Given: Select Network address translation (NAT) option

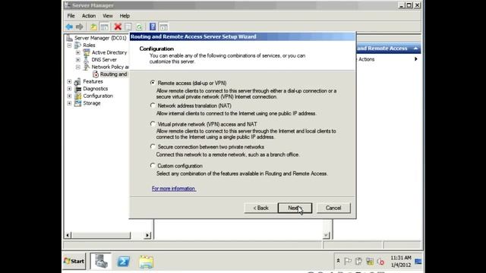Looking at the screenshot, I should (x=153, y=105).
